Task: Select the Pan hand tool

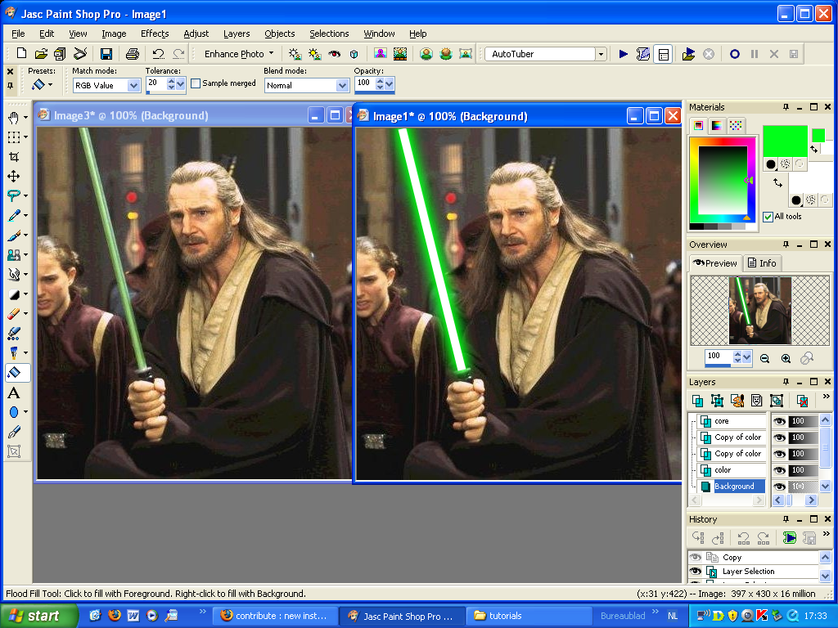Action: click(14, 117)
